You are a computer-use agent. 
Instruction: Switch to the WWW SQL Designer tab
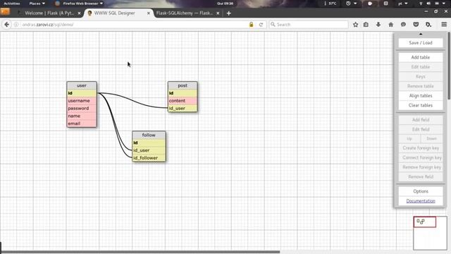coord(114,13)
